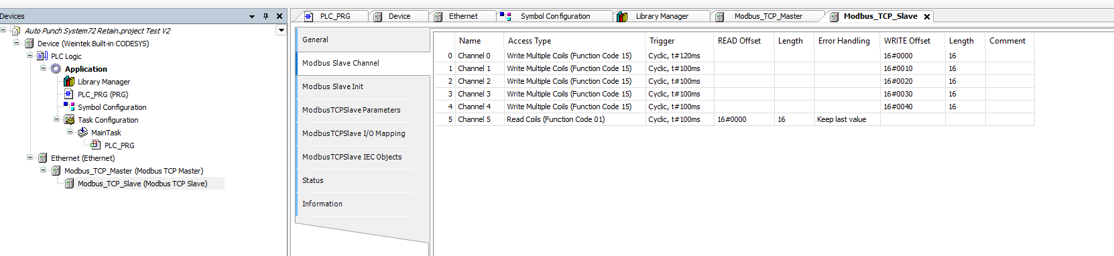1114x256 pixels.
Task: Open the Devices panel dropdown arrow
Action: pyautogui.click(x=252, y=16)
